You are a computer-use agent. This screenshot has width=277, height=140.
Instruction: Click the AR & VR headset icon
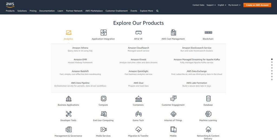click(138, 33)
